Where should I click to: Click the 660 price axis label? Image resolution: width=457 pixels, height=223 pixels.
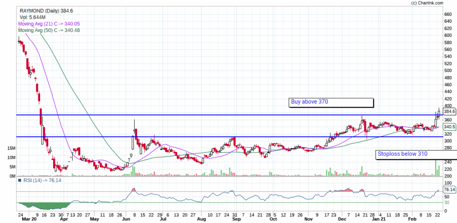point(447,14)
